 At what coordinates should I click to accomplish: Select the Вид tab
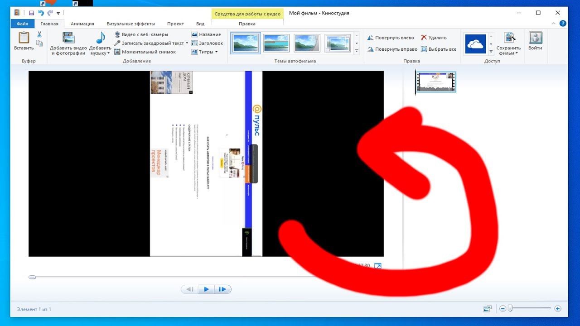(200, 24)
